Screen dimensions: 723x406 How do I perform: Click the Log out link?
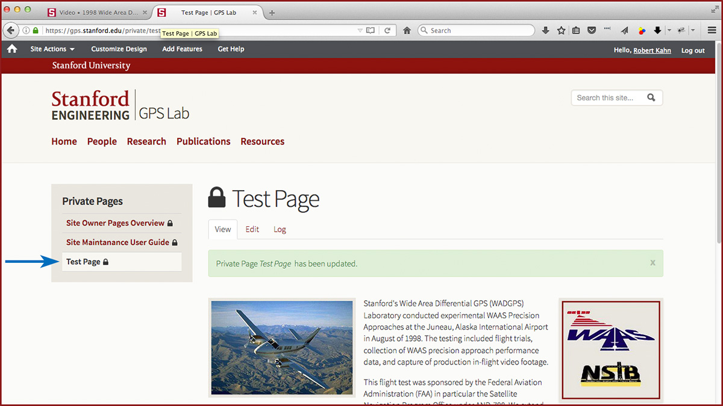coord(693,51)
